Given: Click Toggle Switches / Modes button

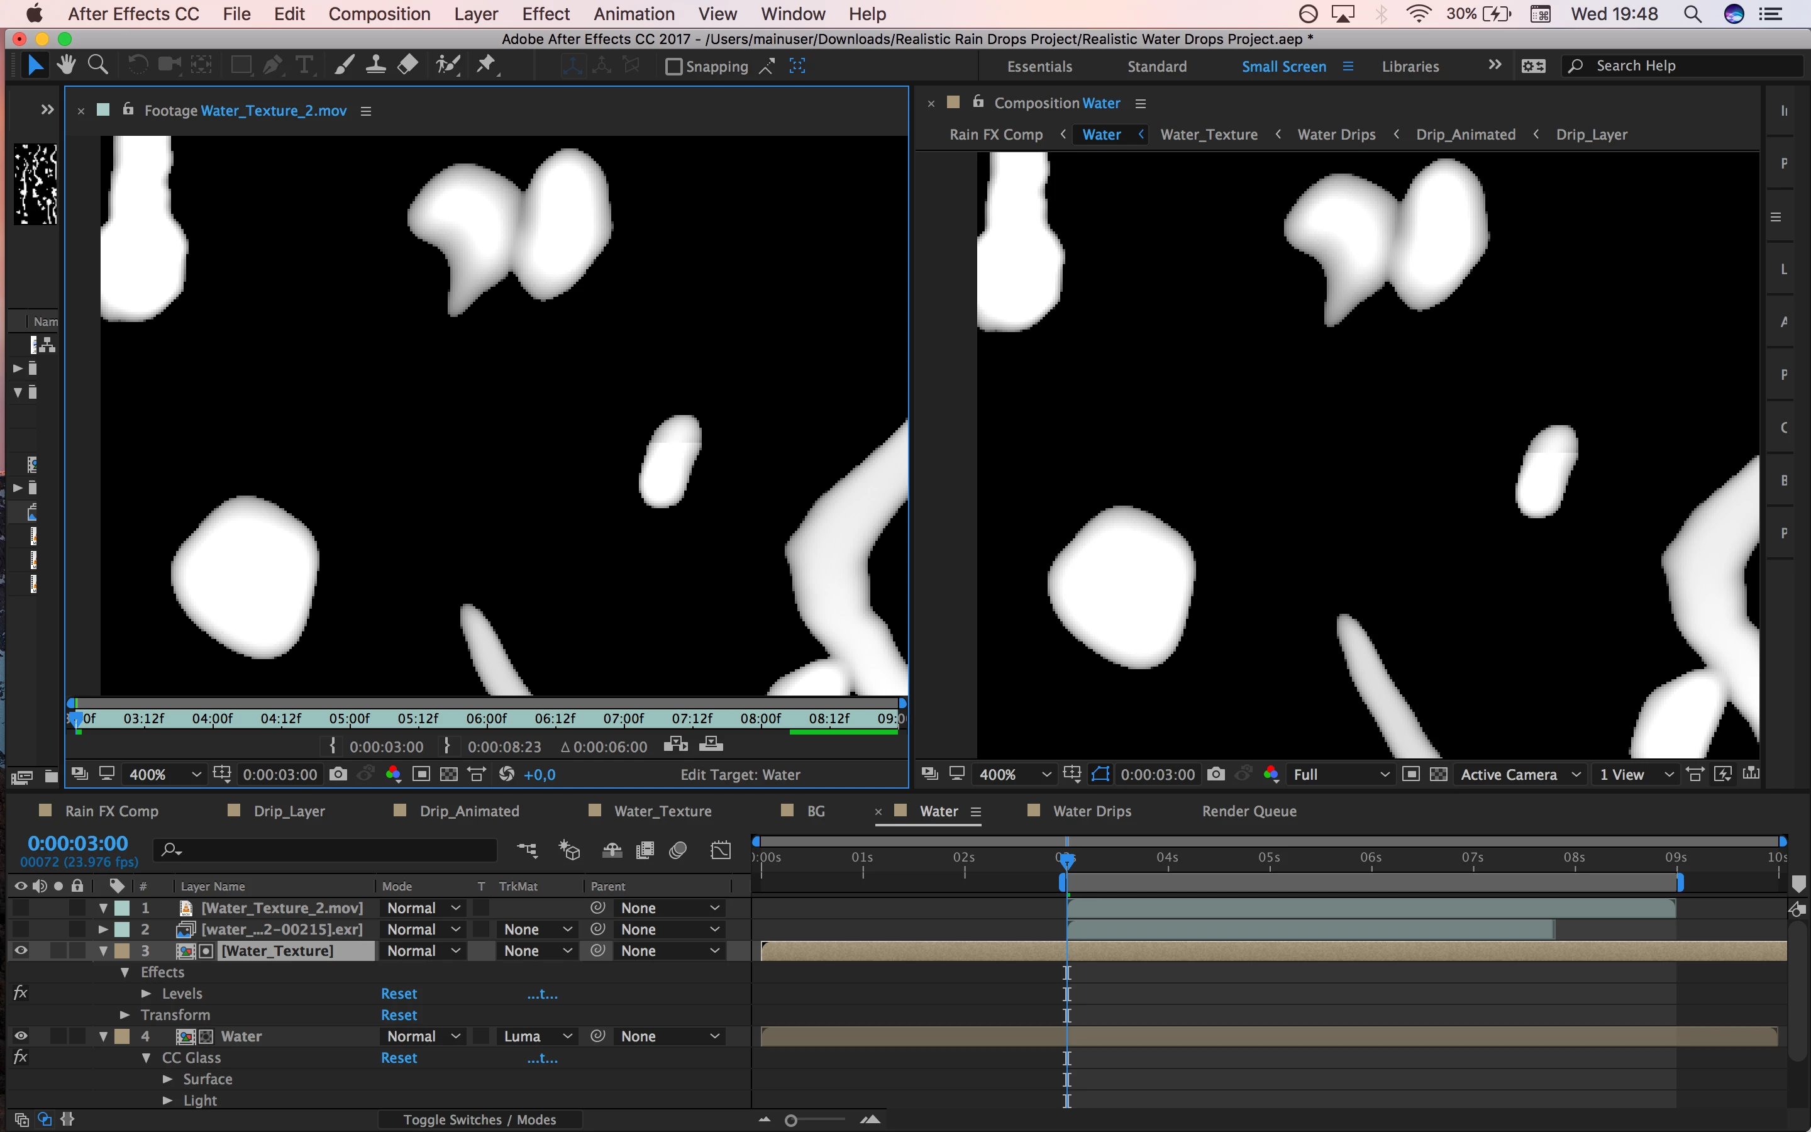Looking at the screenshot, I should pos(479,1119).
